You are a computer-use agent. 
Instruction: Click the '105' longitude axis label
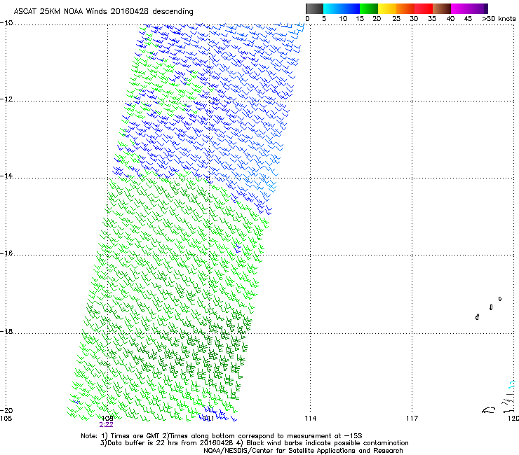click(6, 419)
